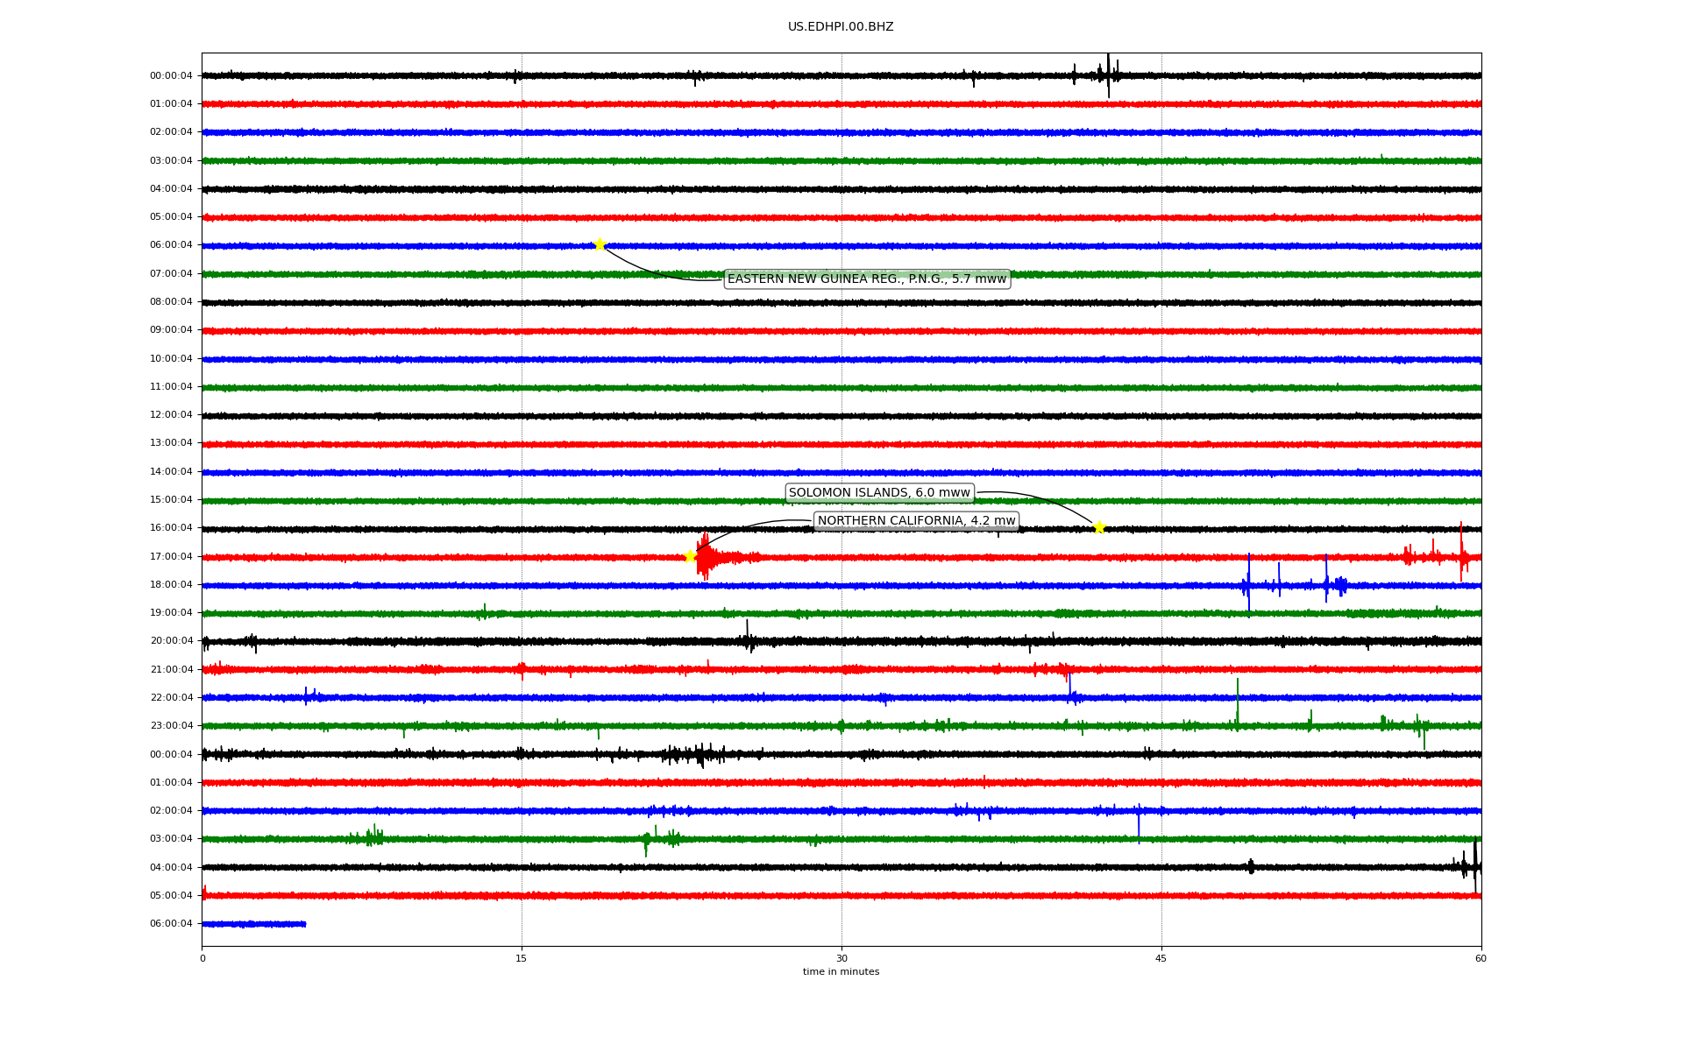Click the 'time in minutes' axis label
This screenshot has width=1683, height=1051.
(x=841, y=972)
